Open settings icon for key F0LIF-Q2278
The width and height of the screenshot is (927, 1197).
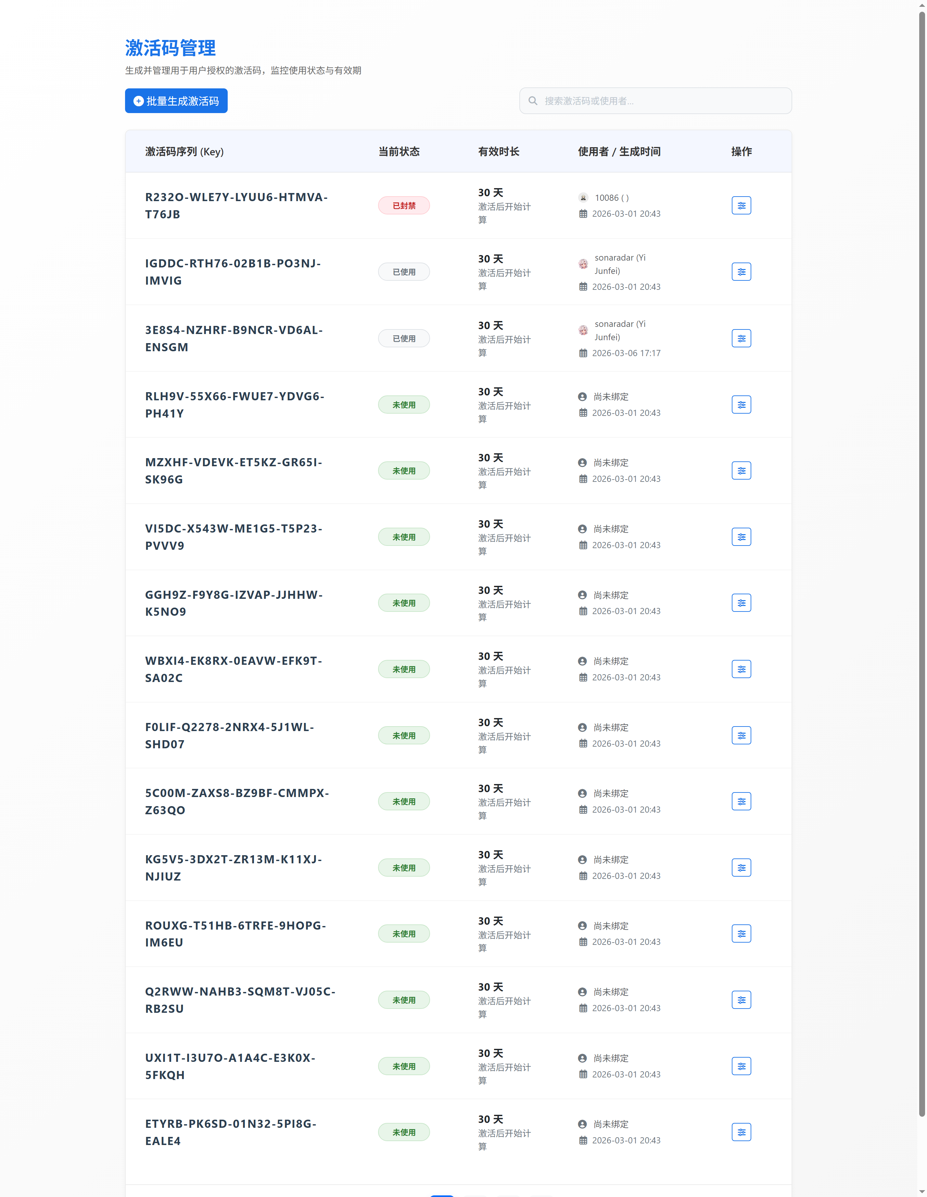pyautogui.click(x=741, y=736)
